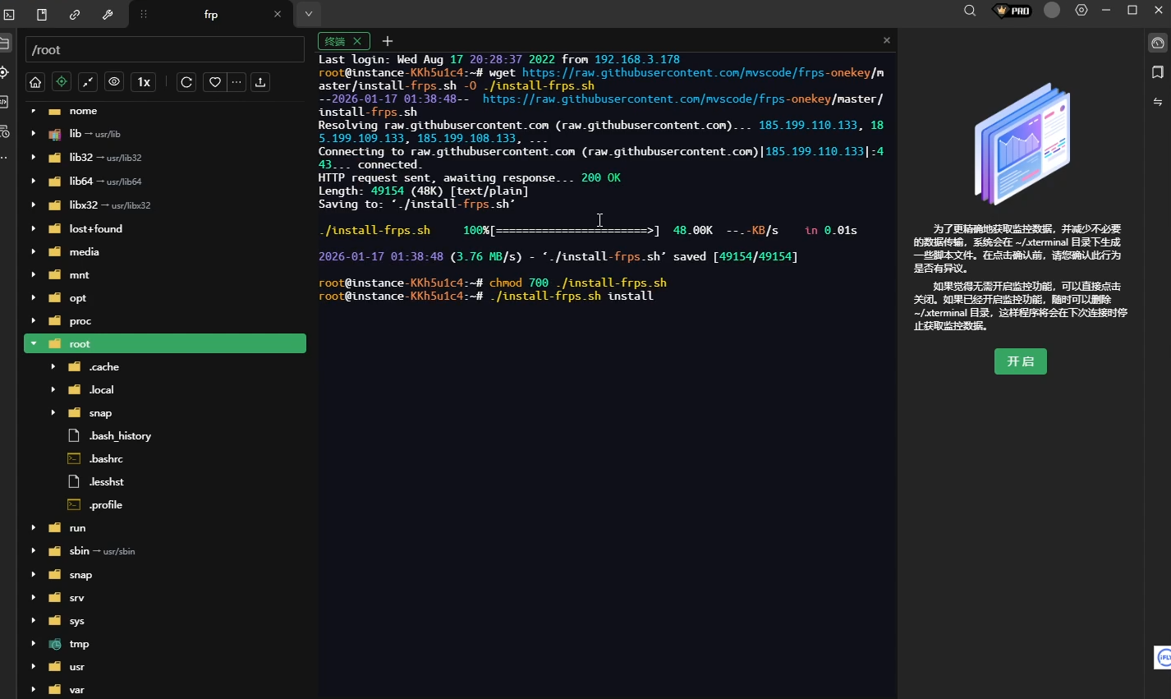1171x699 pixels.
Task: Add a new terminal with the plus button
Action: 388,41
